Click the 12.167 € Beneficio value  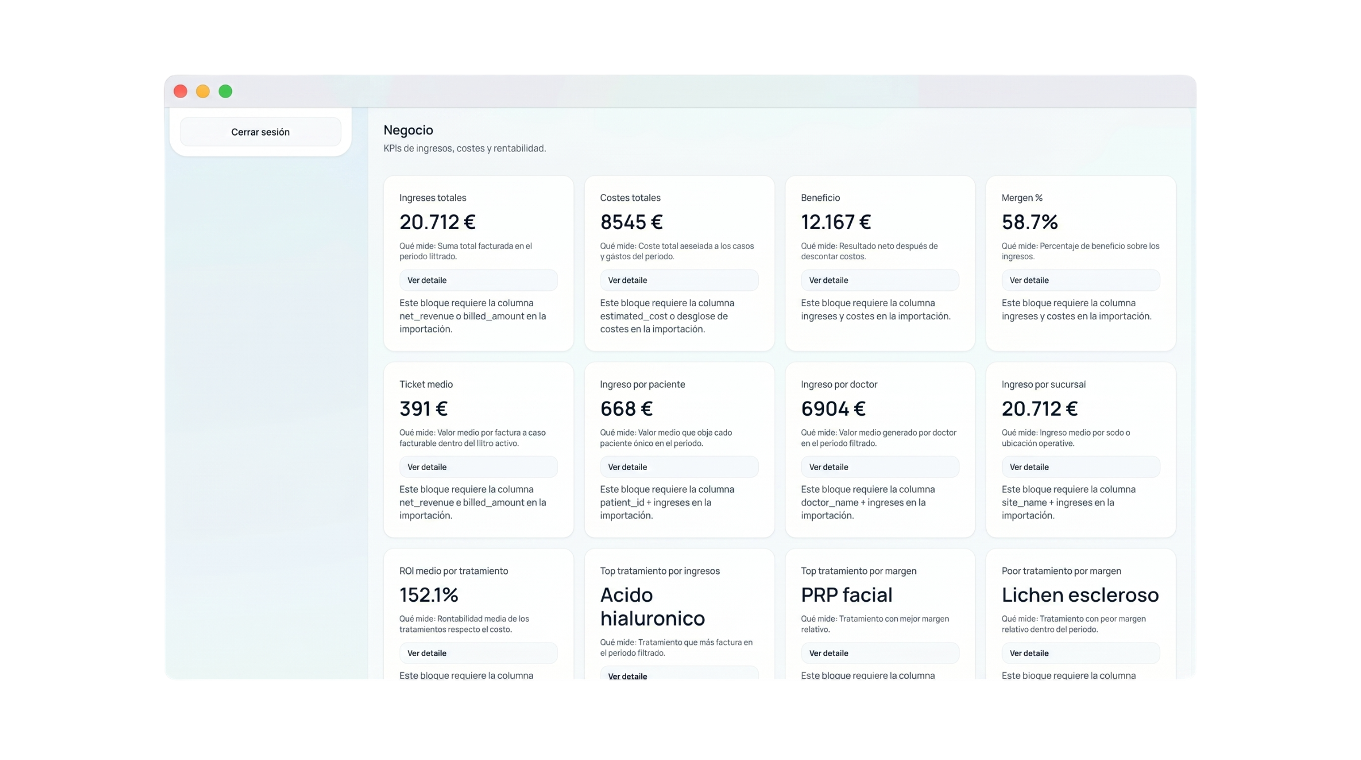click(836, 222)
